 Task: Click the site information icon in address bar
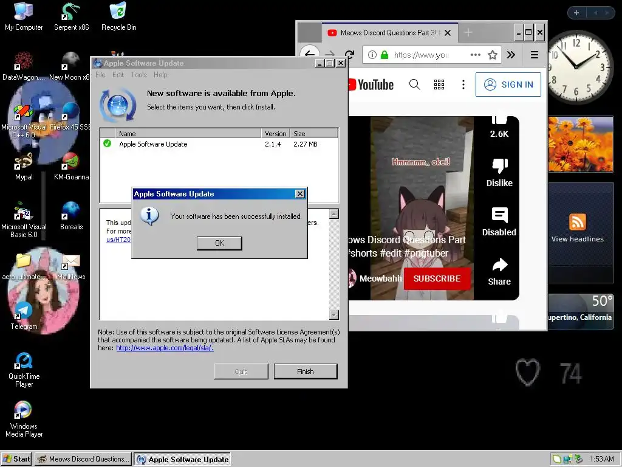coord(372,55)
